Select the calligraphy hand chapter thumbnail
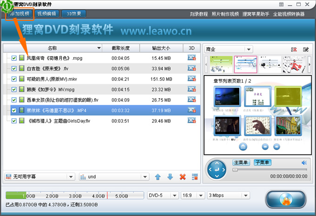 click(257, 126)
